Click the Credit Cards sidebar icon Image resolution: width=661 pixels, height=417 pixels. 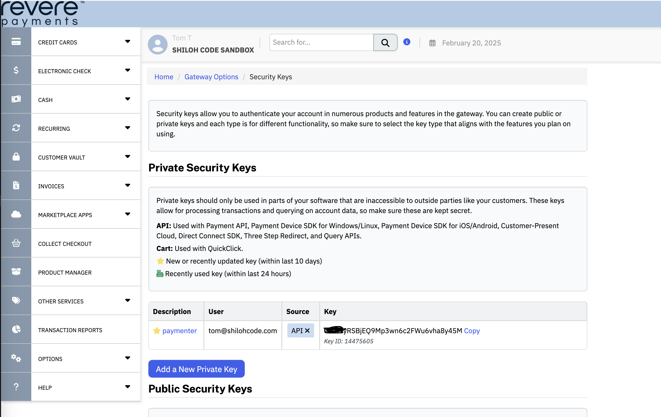[16, 42]
